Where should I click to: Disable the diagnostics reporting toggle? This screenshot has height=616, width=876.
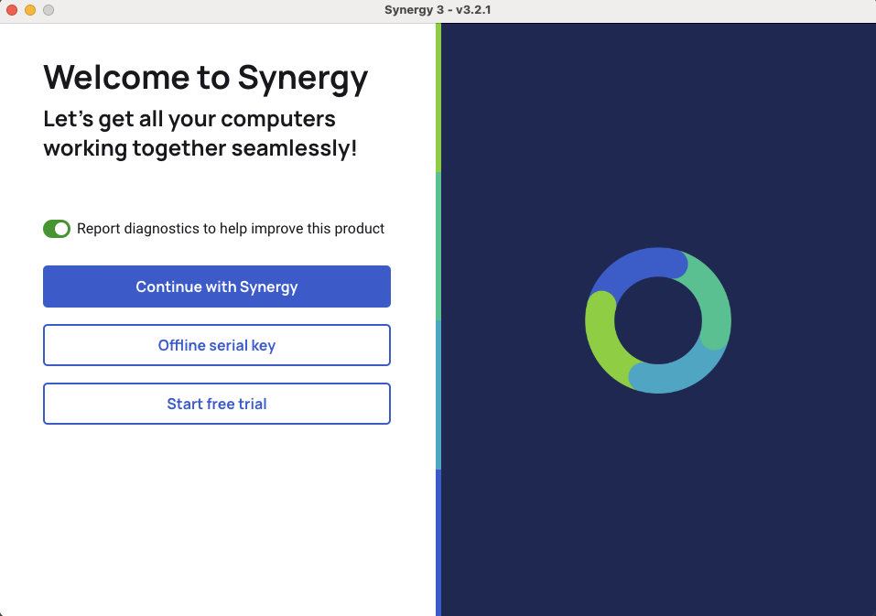(x=57, y=229)
